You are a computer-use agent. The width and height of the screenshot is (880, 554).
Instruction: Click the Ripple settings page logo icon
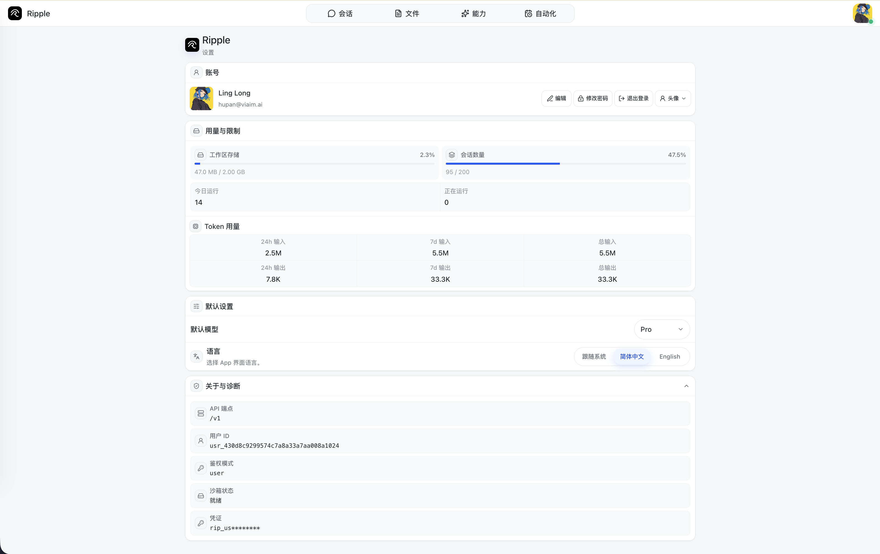[x=192, y=45]
